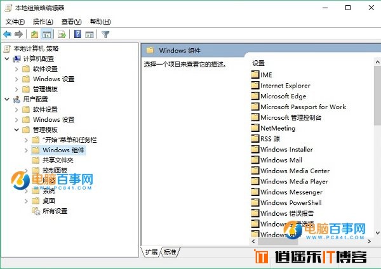Click the vertical scrollbar up arrow

pos(378,62)
